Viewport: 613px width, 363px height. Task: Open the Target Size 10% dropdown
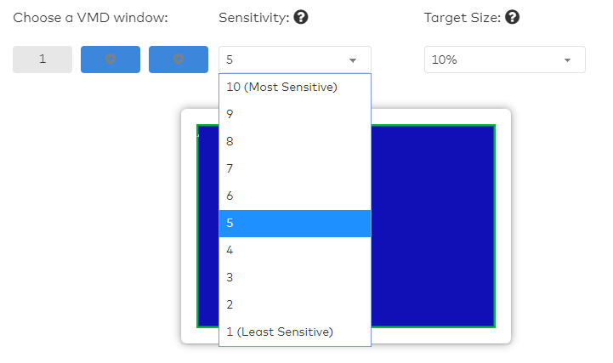[504, 60]
